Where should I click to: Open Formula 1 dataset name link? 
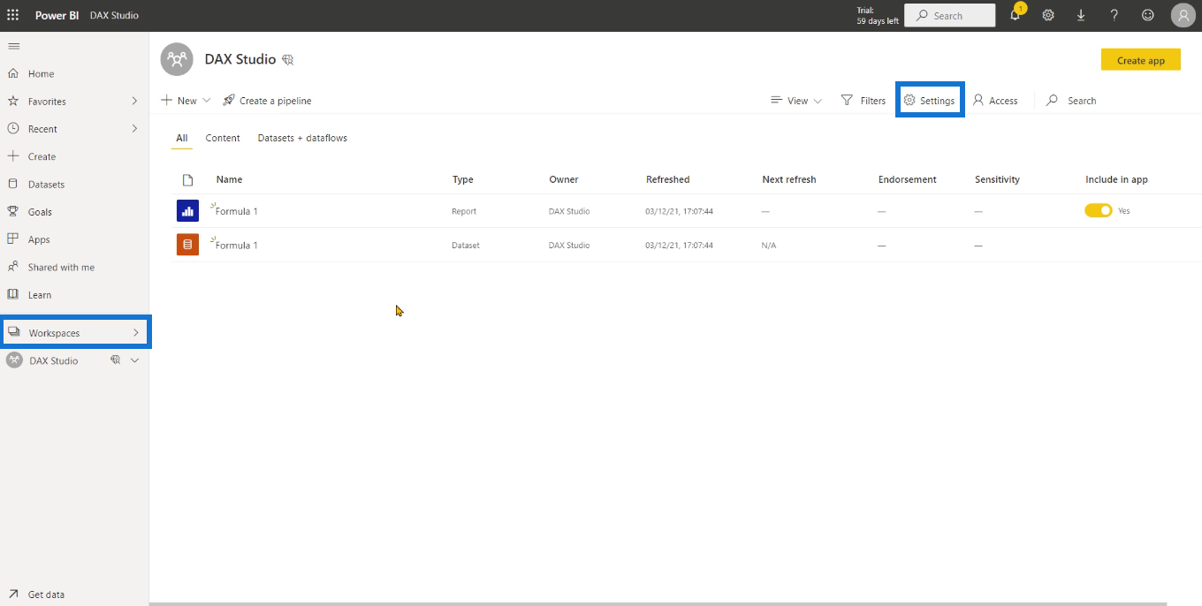(237, 245)
